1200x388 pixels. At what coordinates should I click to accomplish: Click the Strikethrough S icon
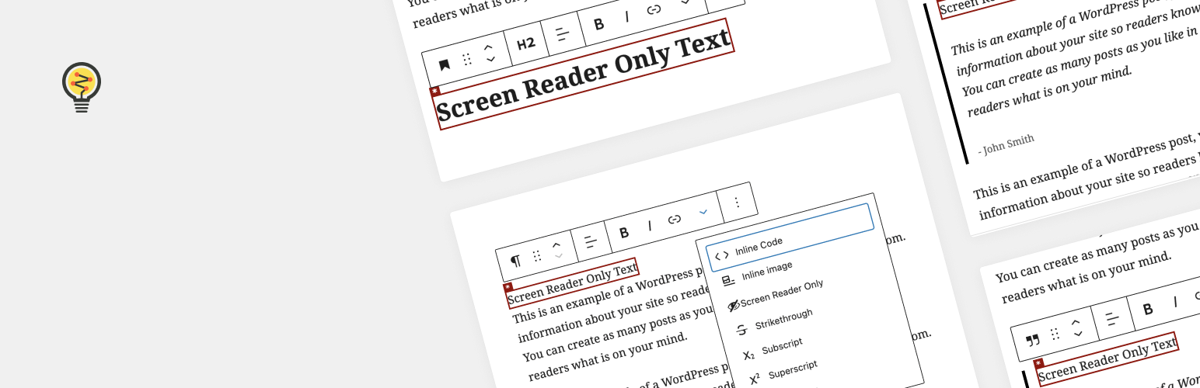click(x=741, y=330)
